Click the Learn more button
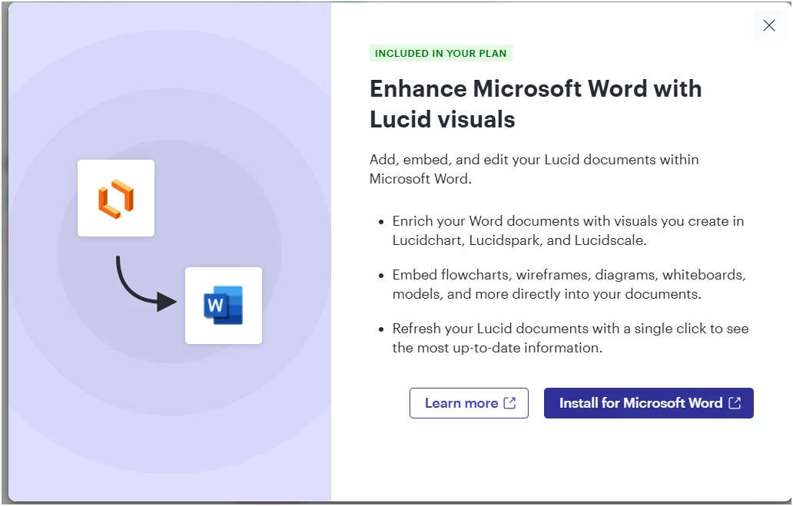The image size is (793, 506). [x=469, y=403]
